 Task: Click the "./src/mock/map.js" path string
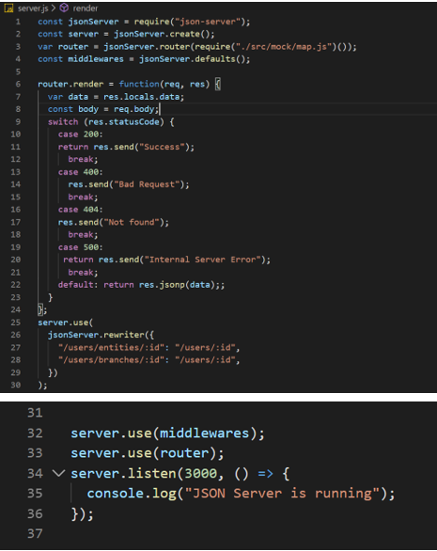[284, 47]
